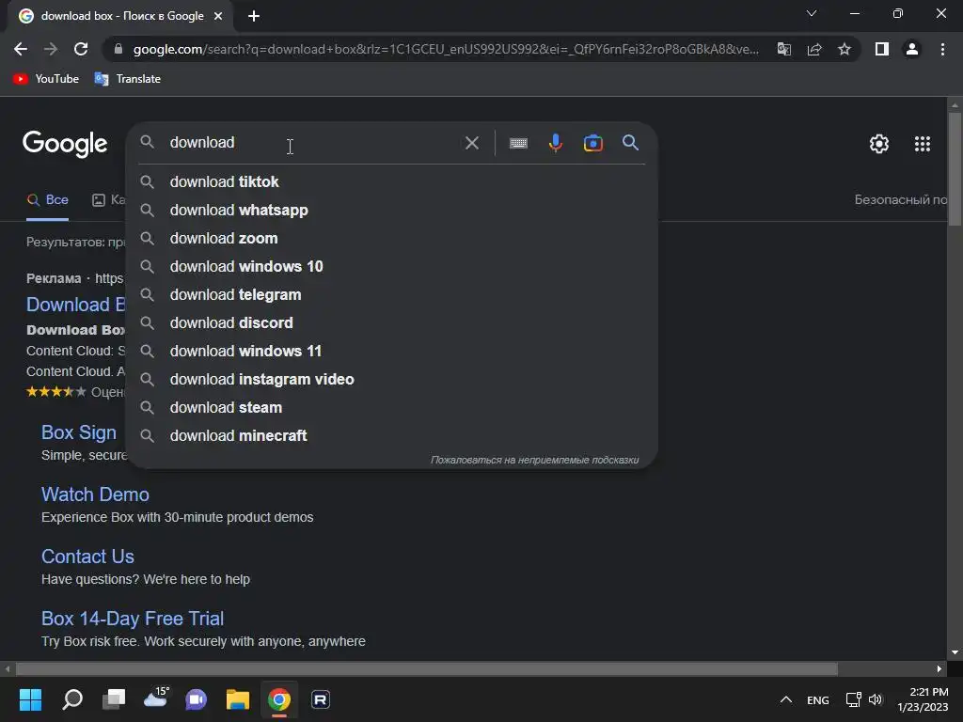This screenshot has width=963, height=722.
Task: Open the clock showing 2:21 PM
Action: 923,699
